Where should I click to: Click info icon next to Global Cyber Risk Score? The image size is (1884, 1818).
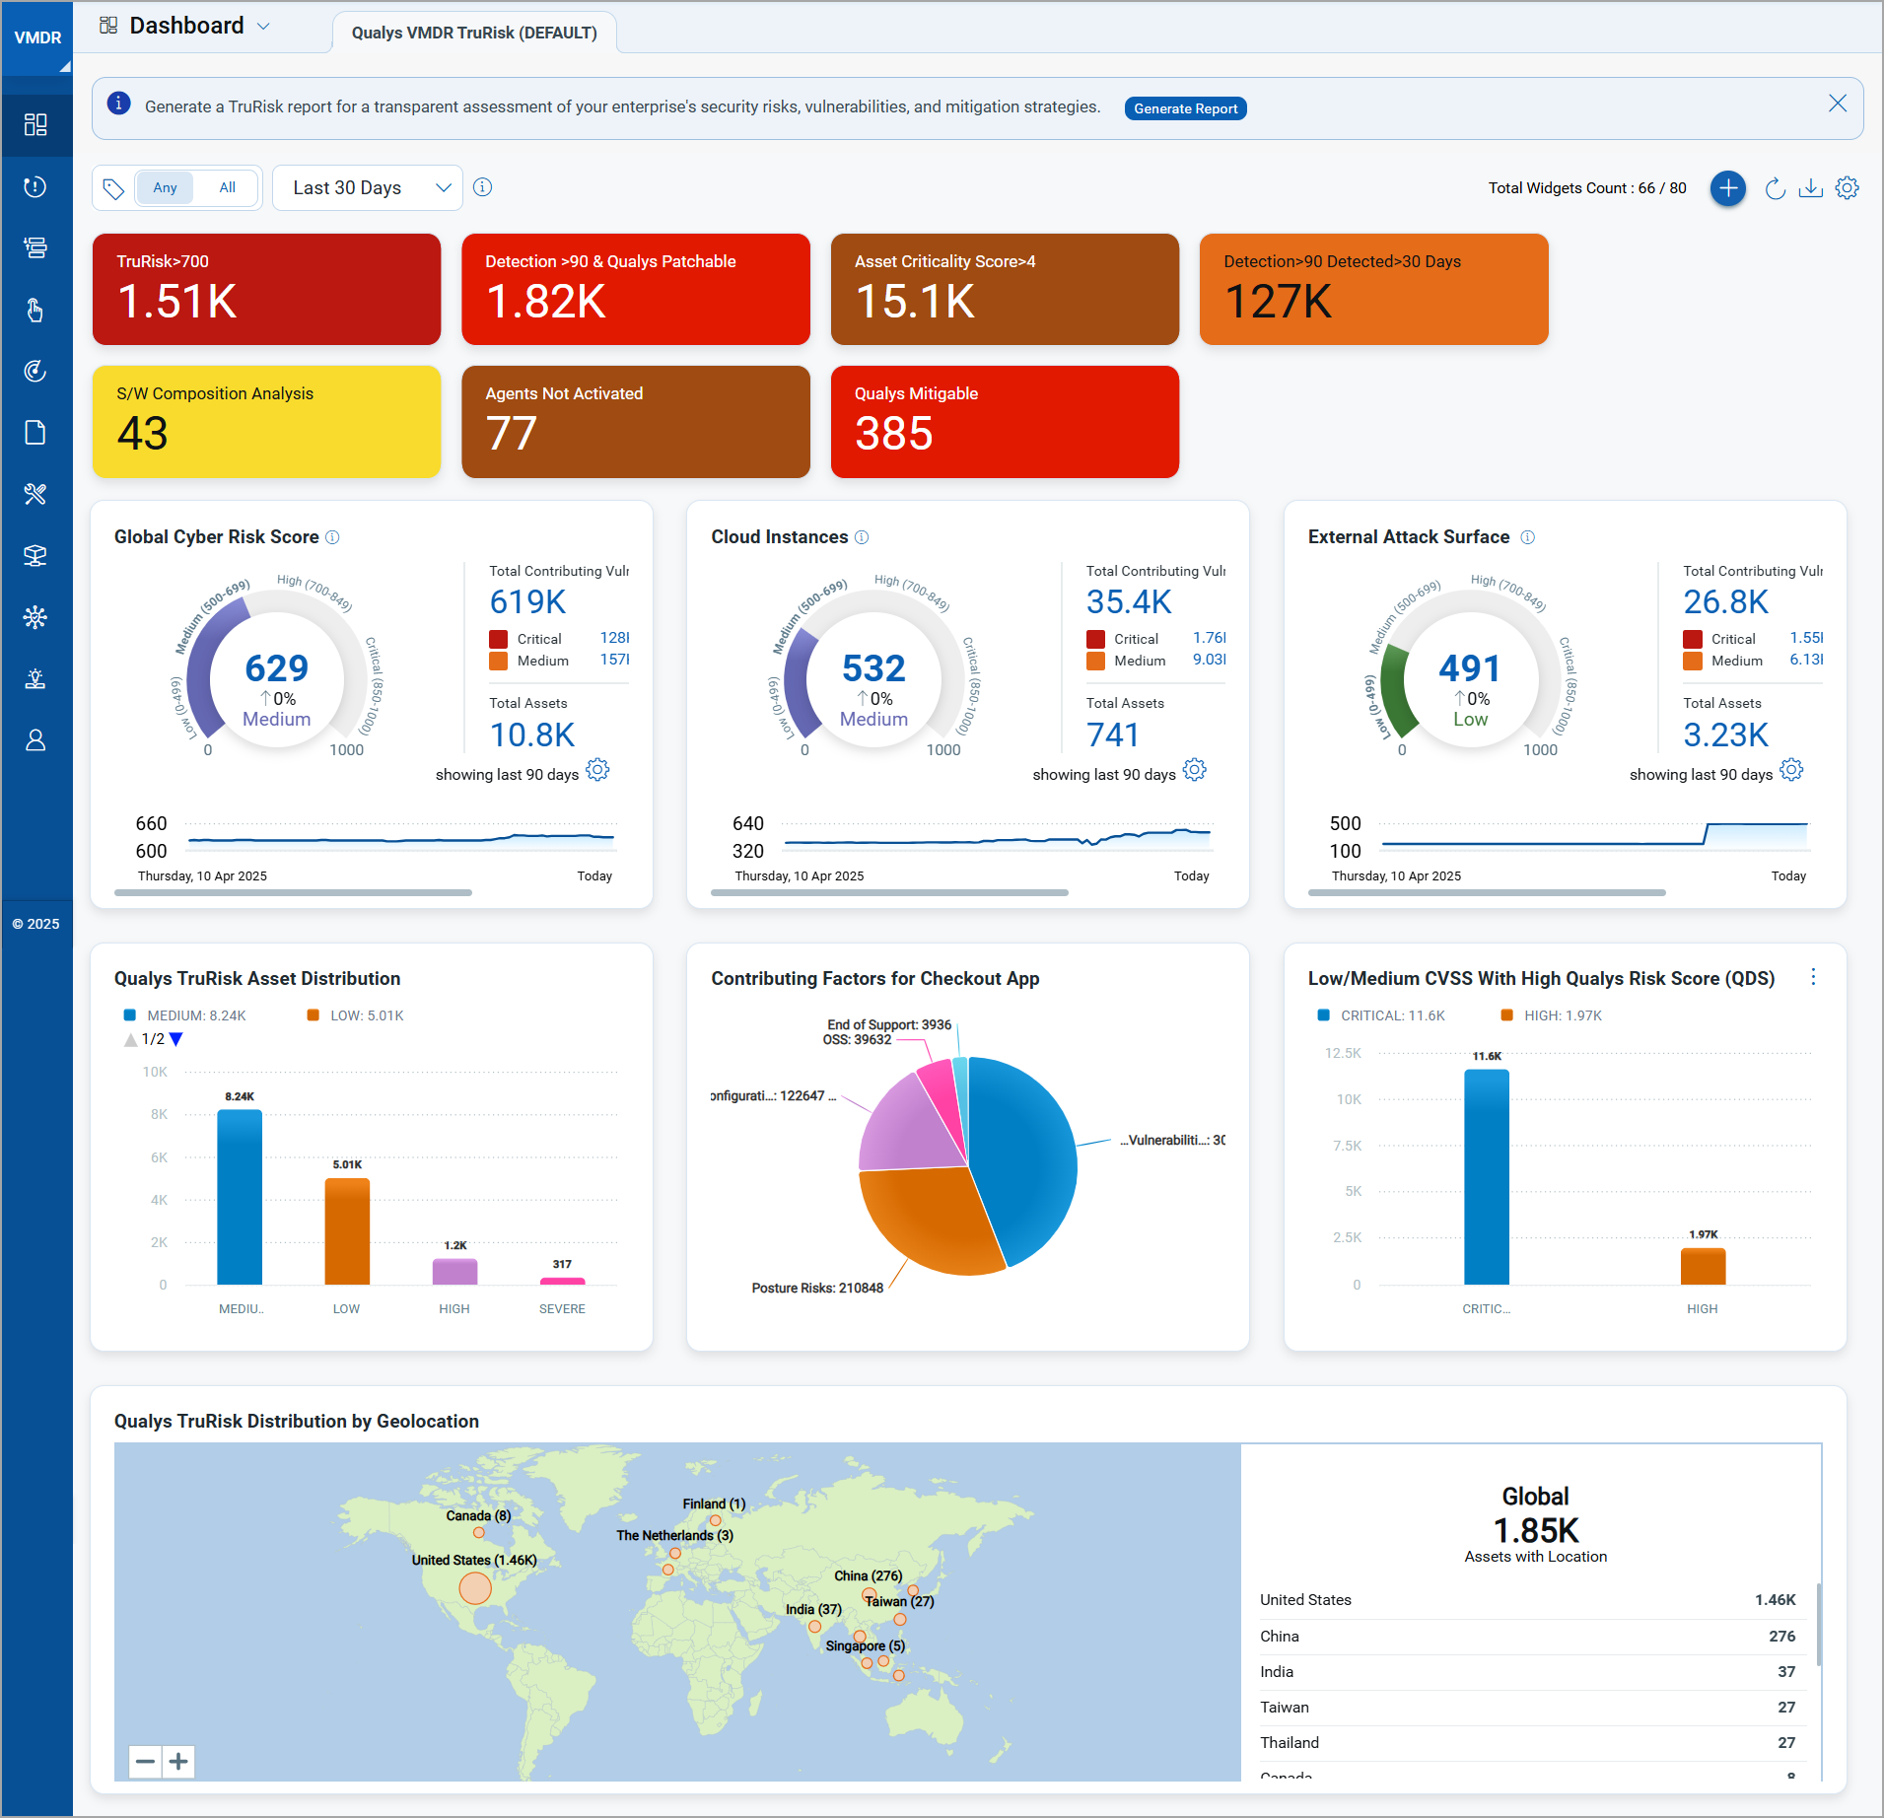pyautogui.click(x=332, y=537)
